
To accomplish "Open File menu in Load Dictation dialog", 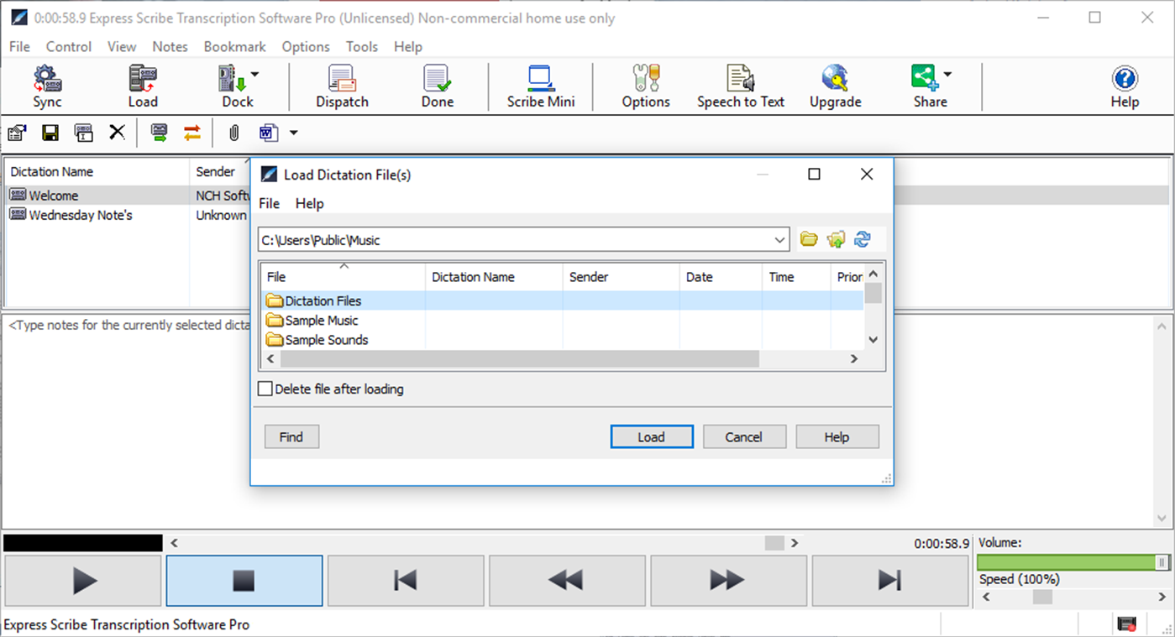I will (x=269, y=203).
